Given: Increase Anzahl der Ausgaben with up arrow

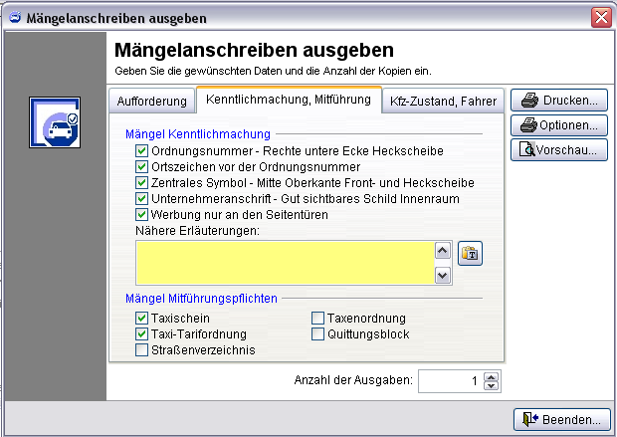Looking at the screenshot, I should 490,376.
